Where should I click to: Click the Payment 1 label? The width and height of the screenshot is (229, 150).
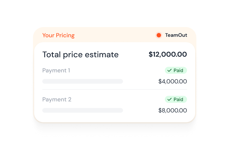click(x=56, y=71)
